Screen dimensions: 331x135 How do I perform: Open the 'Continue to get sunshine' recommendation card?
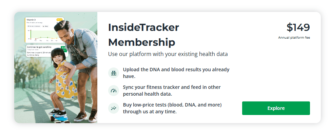47,51
